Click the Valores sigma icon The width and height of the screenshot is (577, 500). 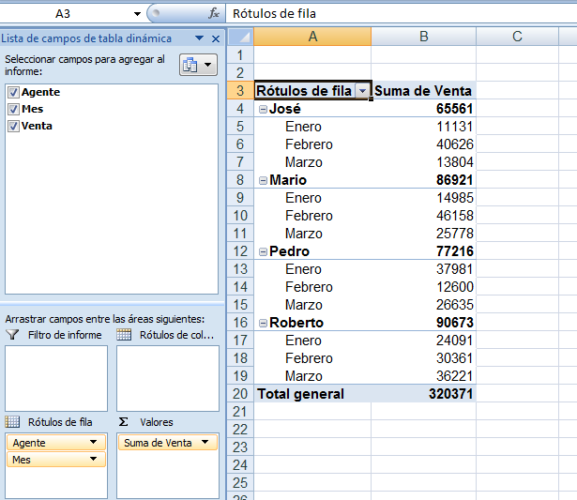click(124, 421)
